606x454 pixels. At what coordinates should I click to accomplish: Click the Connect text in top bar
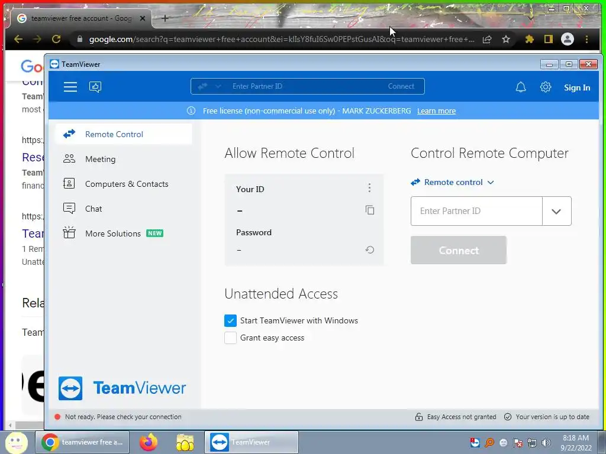[x=401, y=86]
